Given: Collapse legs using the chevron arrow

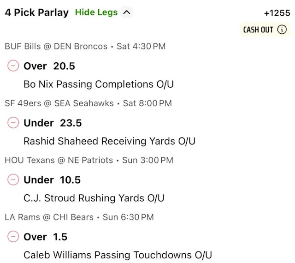Looking at the screenshot, I should (x=127, y=13).
